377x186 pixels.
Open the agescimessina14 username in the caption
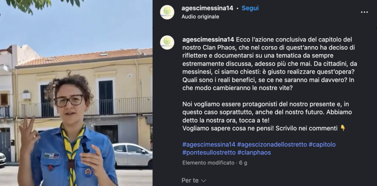tap(208, 40)
